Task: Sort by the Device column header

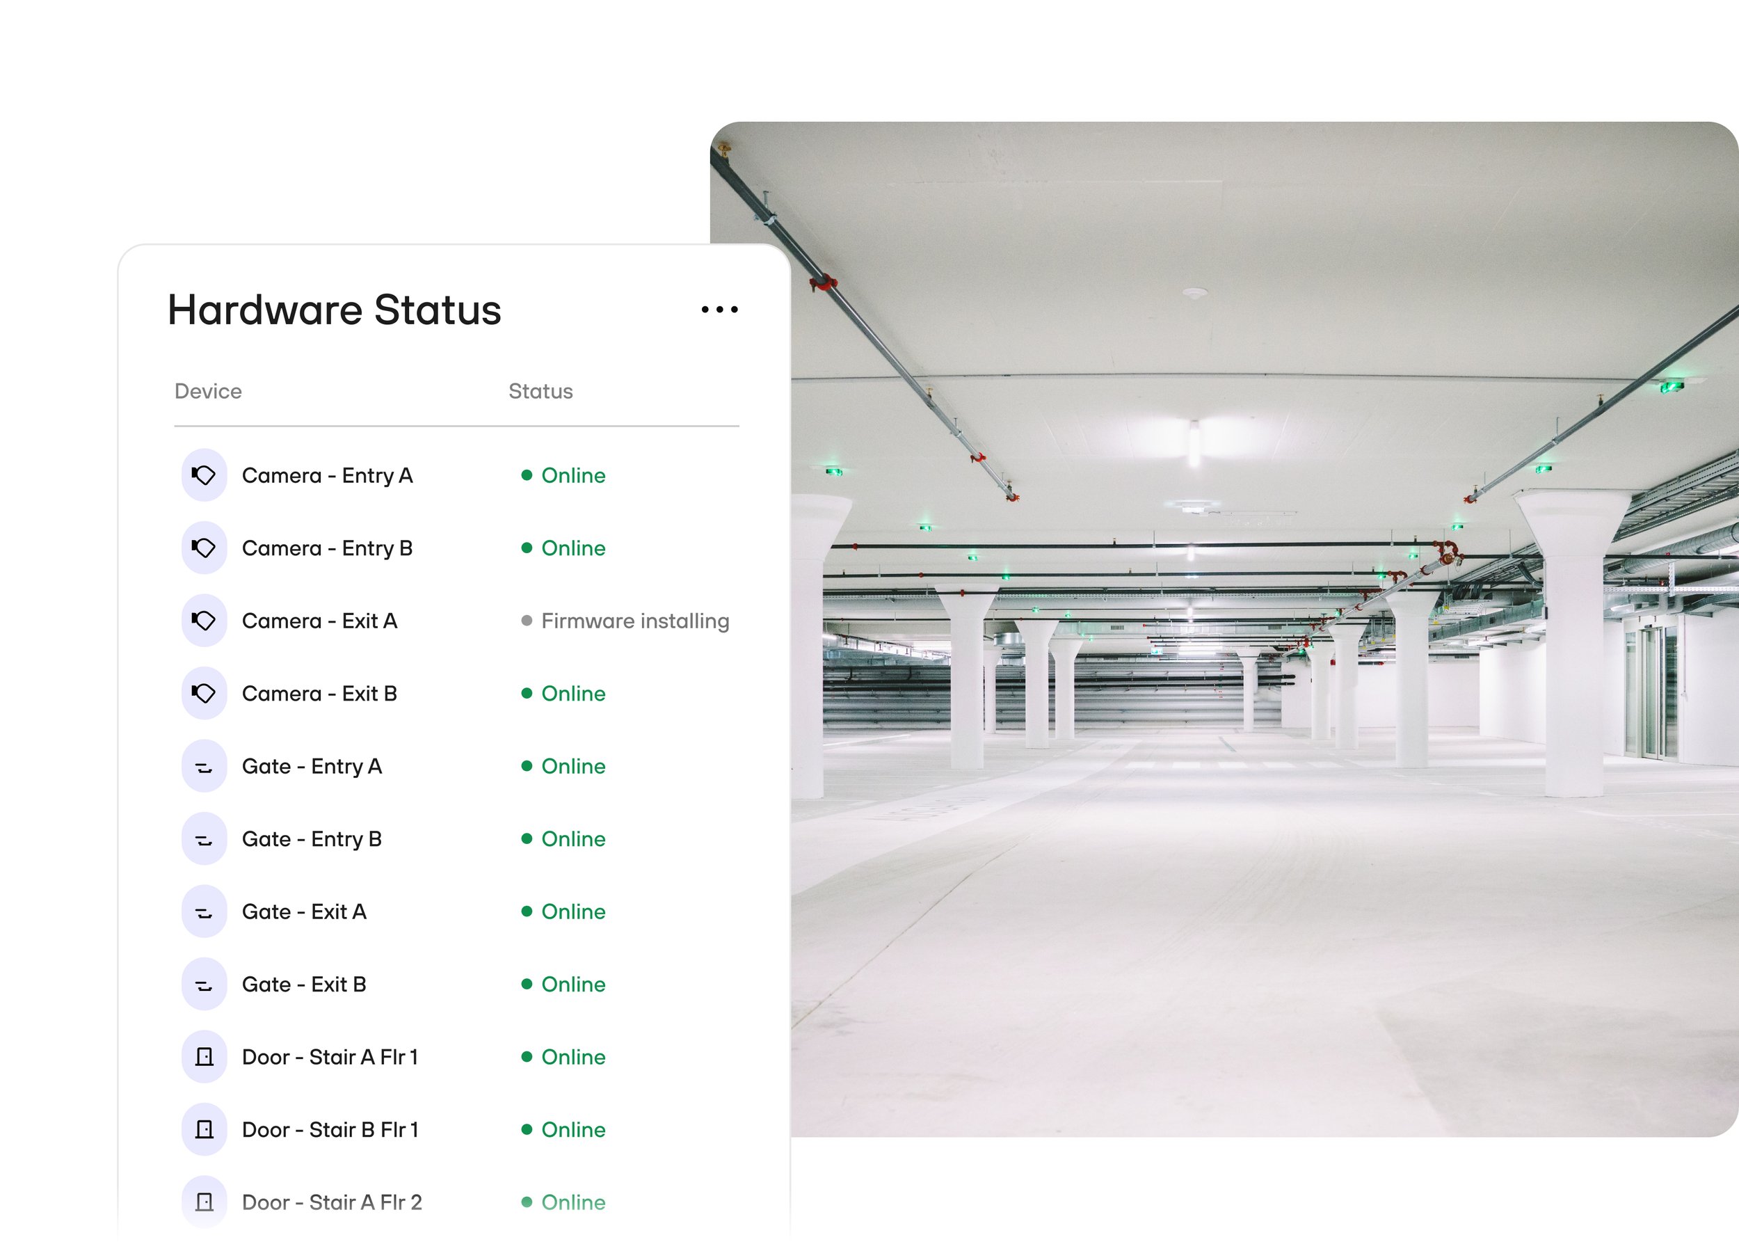Action: pyautogui.click(x=208, y=391)
